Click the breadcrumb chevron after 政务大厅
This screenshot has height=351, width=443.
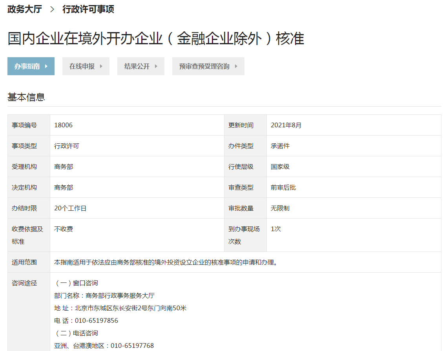coord(52,9)
